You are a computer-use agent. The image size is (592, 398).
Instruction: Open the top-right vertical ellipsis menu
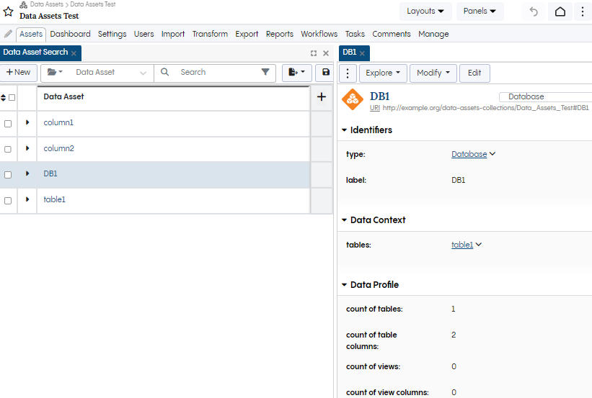click(x=583, y=12)
